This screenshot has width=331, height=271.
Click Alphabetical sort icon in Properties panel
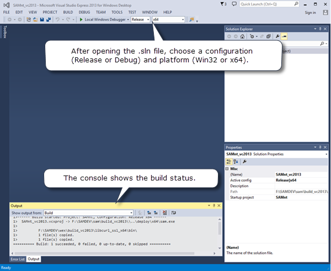[236, 161]
